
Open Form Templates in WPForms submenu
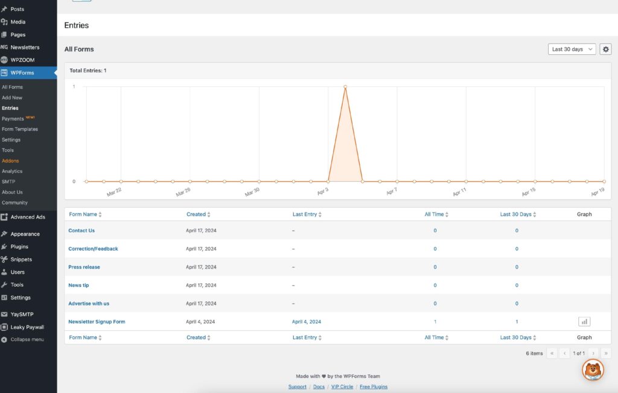[x=20, y=129]
